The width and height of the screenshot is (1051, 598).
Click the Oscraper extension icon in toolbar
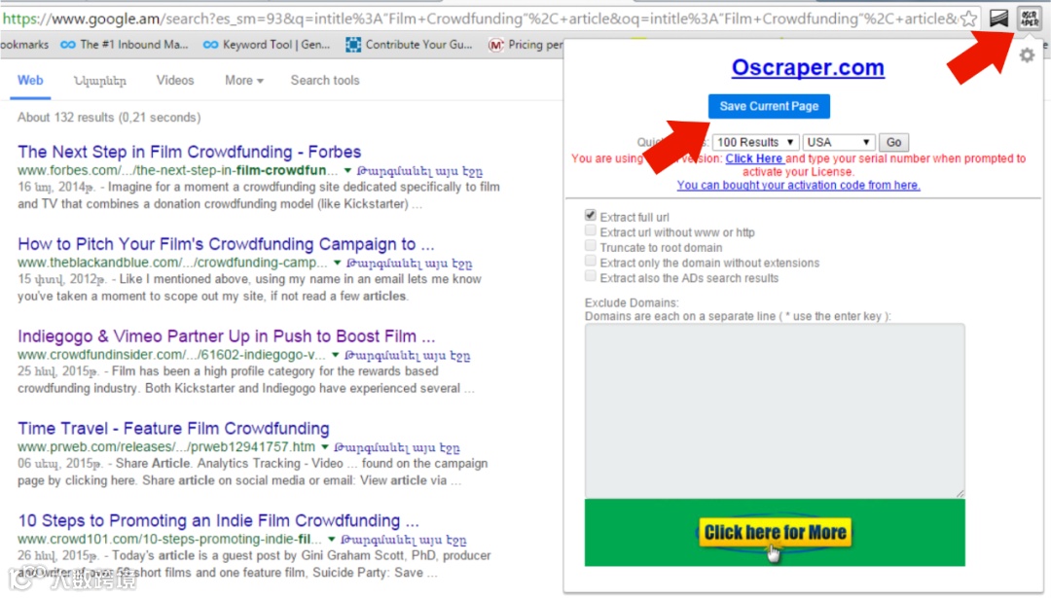1029,18
